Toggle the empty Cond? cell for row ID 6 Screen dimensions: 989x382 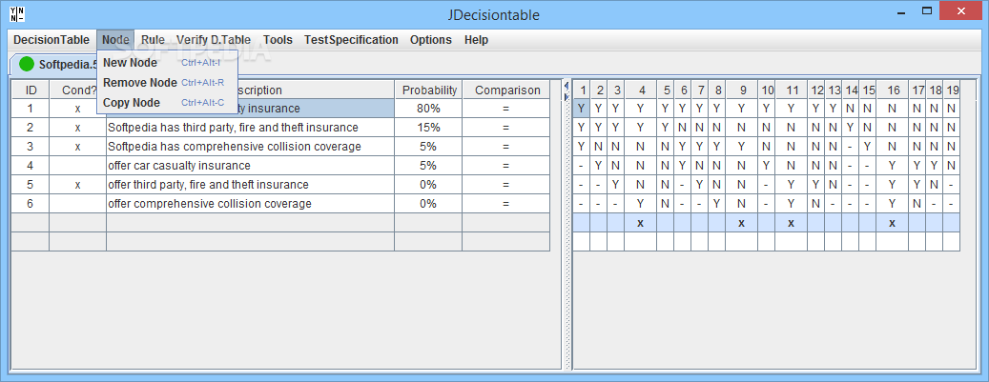77,203
